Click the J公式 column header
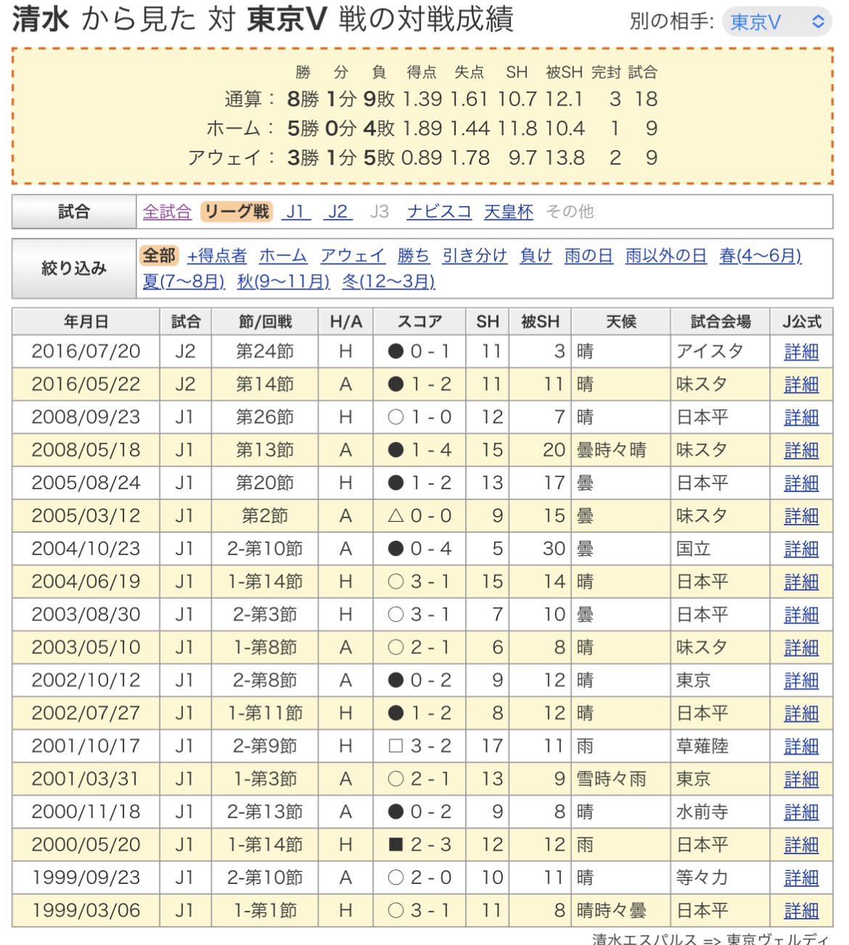Viewport: 849px width, 945px height. [801, 322]
